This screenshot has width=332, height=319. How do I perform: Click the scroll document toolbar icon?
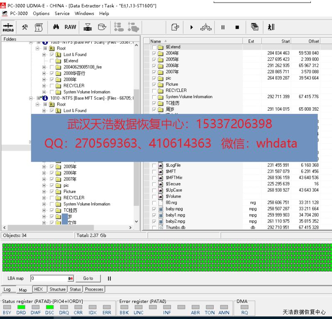click(39, 27)
